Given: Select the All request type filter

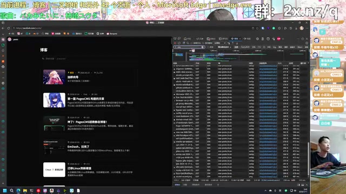Looking at the screenshot, I should (x=236, y=47).
